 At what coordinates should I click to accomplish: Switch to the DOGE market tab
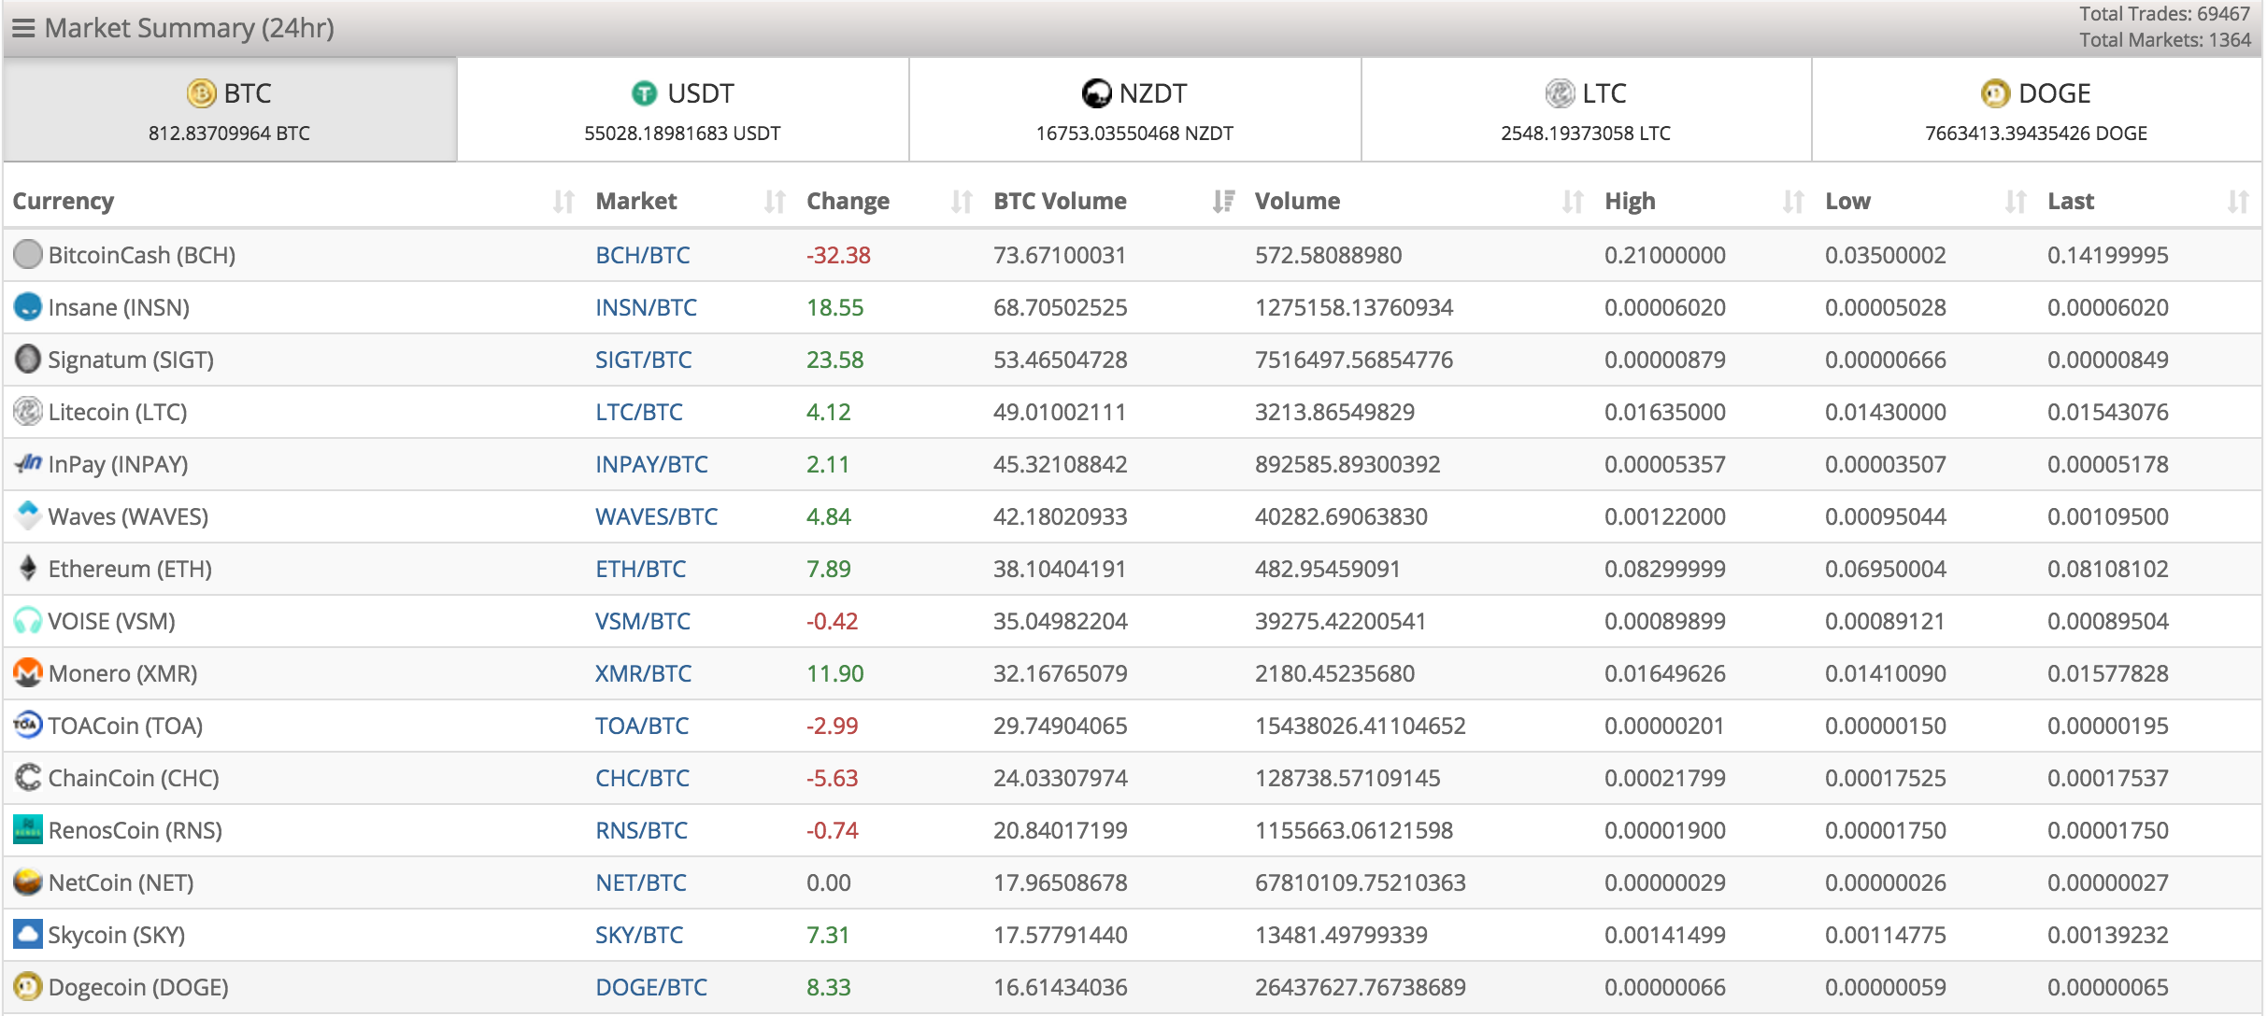coord(2036,109)
